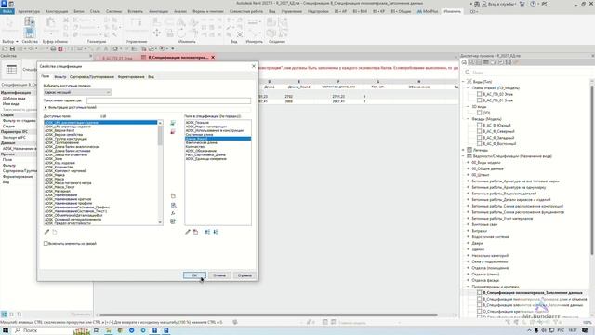Expand the 00_Общие данные node in browser
This screenshot has width=595, height=335.
coord(468,168)
